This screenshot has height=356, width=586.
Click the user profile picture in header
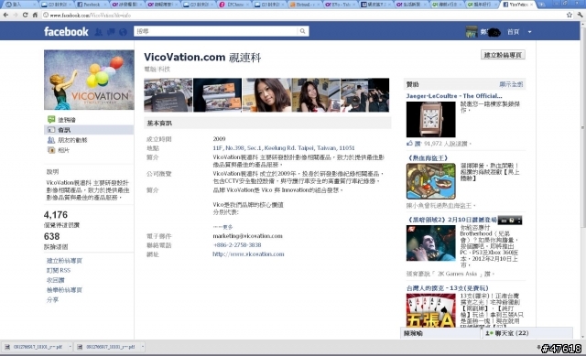point(472,32)
